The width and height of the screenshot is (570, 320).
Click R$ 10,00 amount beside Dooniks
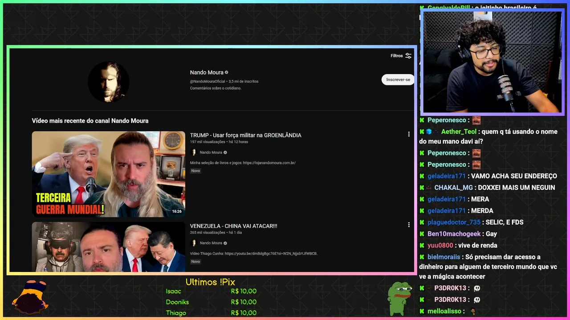(244, 302)
